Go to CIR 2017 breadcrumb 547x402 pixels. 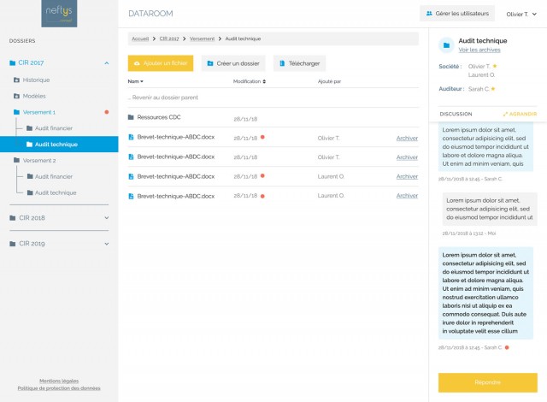point(168,38)
